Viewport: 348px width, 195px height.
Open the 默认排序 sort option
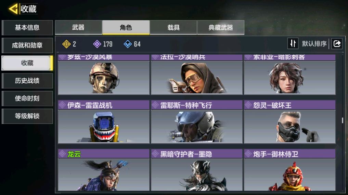(314, 44)
